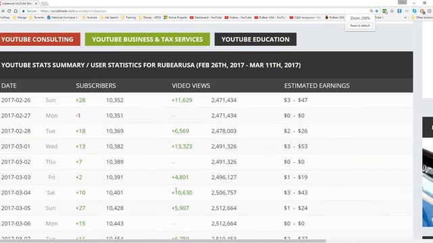This screenshot has width=433, height=243.
Task: Click the forward navigation arrow
Action: pos(3,11)
